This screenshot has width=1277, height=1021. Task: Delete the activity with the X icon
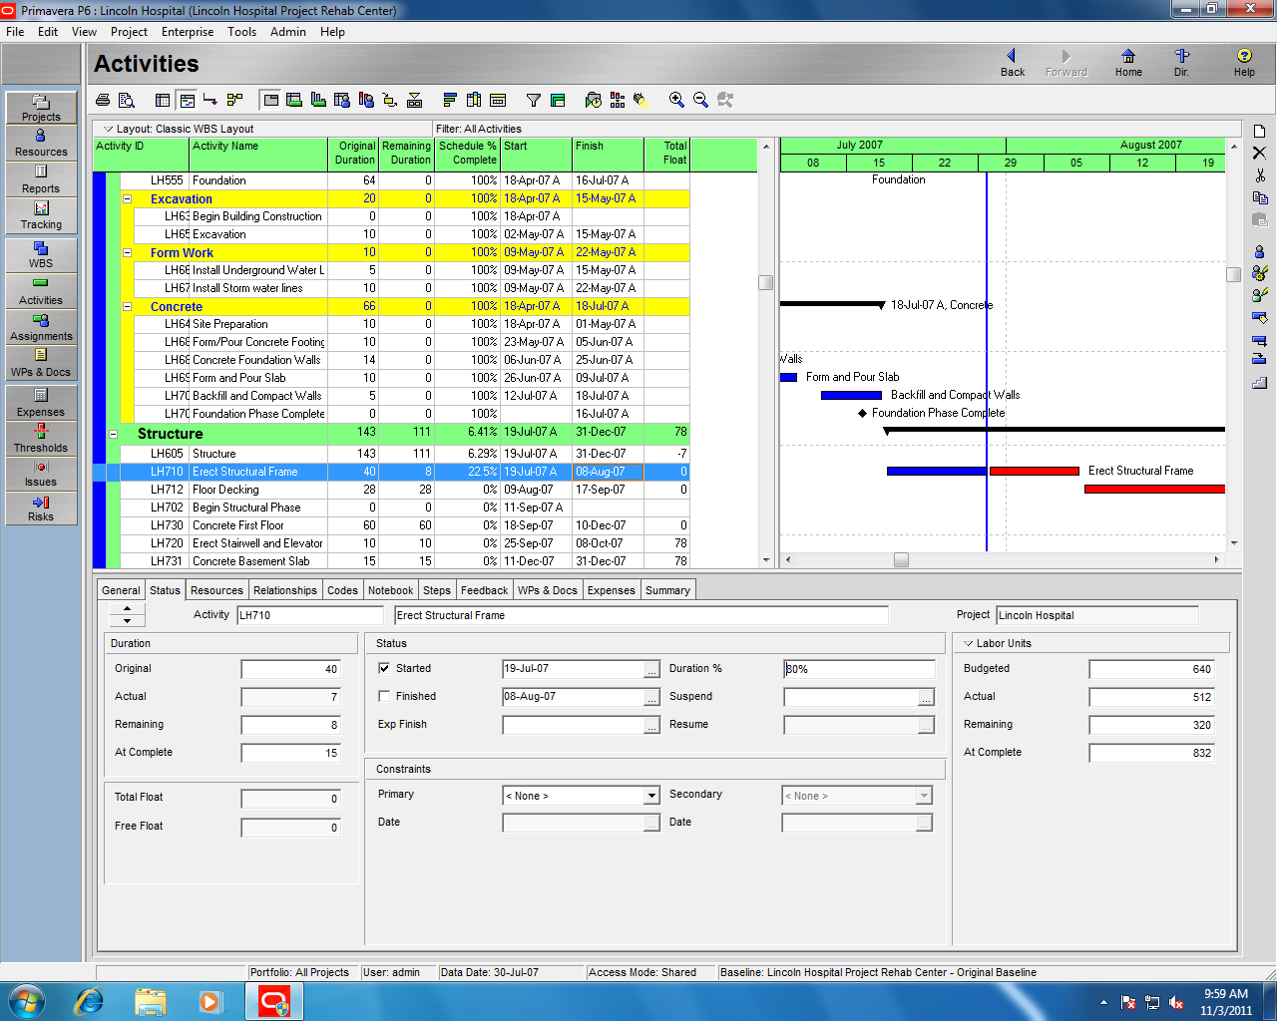tap(1259, 153)
